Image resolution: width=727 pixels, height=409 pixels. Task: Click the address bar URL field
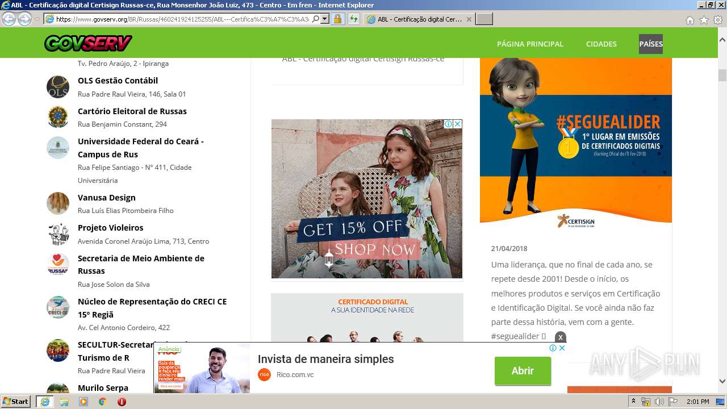182,19
